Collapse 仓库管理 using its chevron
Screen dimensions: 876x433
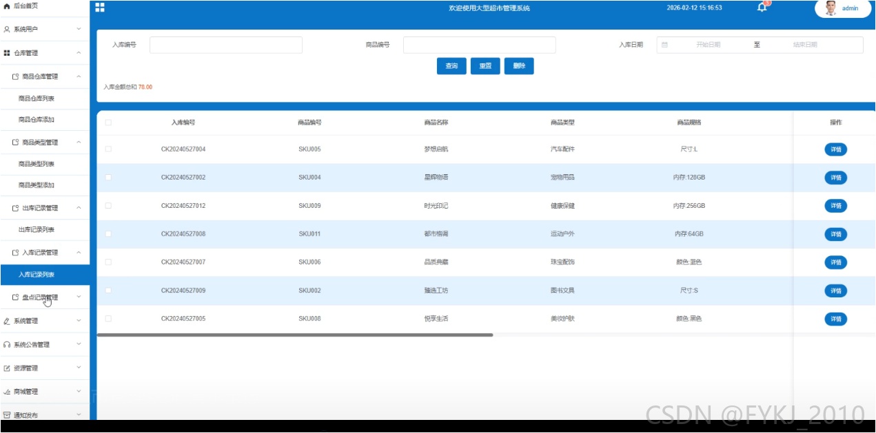click(79, 53)
